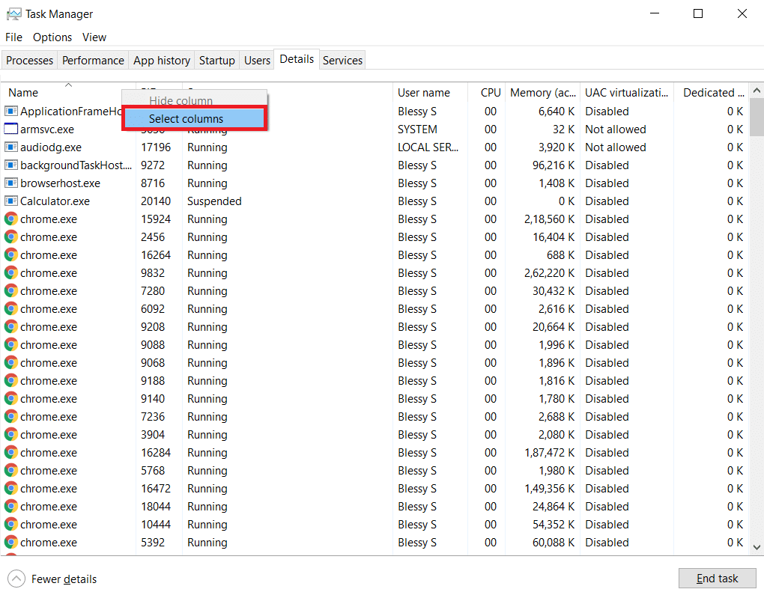This screenshot has width=764, height=601.
Task: Click Hide column in context menu
Action: point(181,101)
